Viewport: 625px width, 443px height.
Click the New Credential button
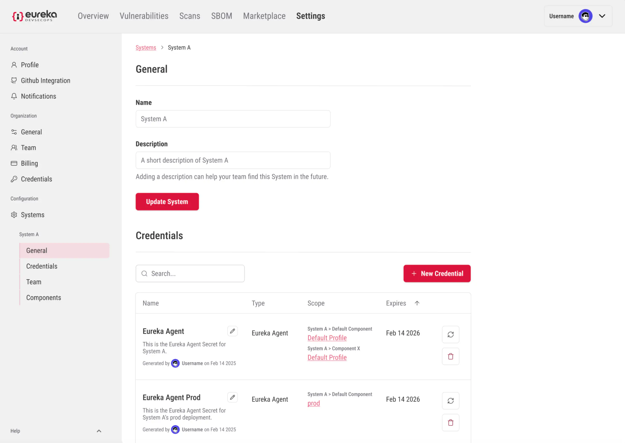[437, 274]
